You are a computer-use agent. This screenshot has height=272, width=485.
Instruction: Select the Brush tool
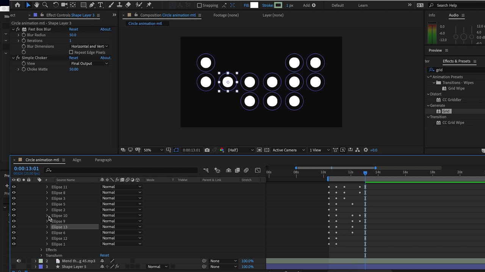coord(111,5)
